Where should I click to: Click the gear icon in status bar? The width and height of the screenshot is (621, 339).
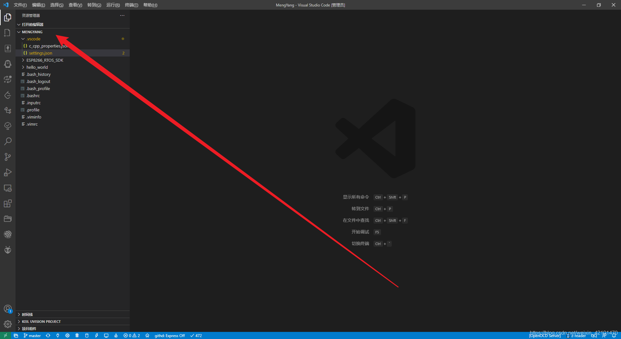point(67,335)
